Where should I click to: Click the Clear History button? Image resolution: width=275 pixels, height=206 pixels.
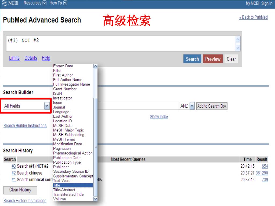pos(20,190)
